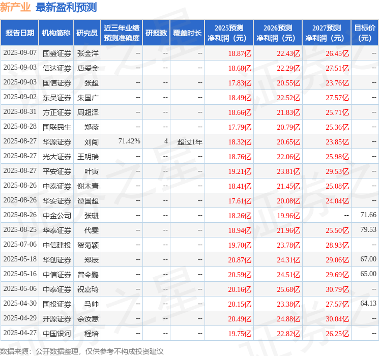Select the 中国银河 institution cell

[57, 334]
